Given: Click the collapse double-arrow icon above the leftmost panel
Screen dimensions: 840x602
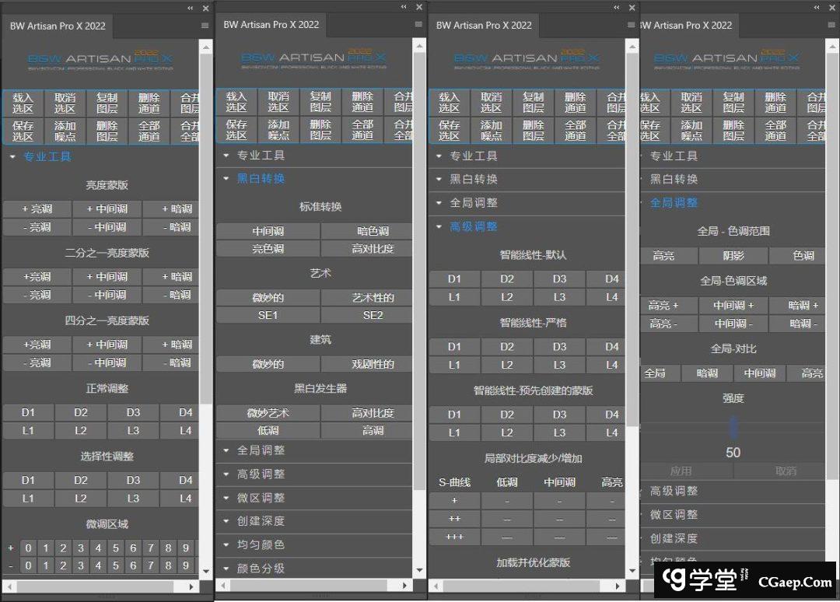Looking at the screenshot, I should (191, 8).
